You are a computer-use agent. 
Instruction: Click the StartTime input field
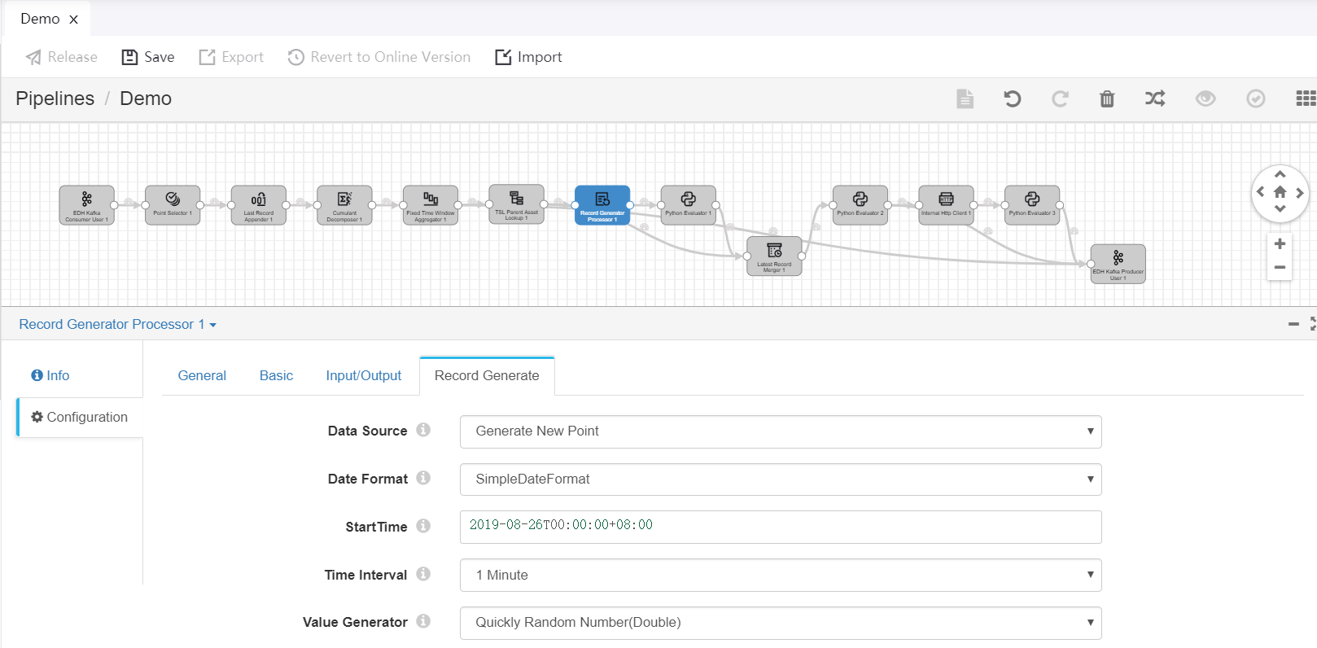pos(780,527)
